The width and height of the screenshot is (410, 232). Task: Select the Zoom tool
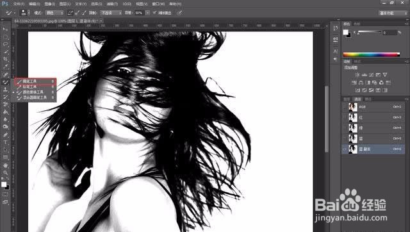tap(5, 172)
